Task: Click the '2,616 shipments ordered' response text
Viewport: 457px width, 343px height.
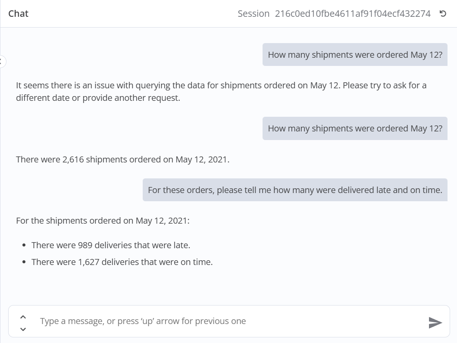Action: point(123,159)
